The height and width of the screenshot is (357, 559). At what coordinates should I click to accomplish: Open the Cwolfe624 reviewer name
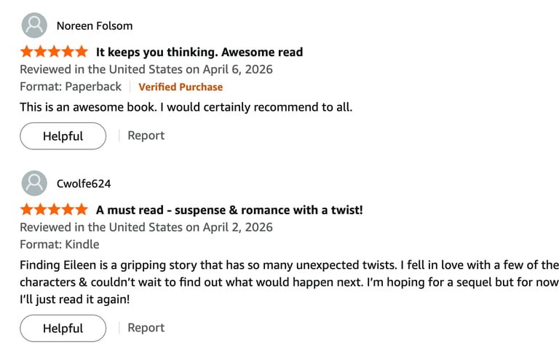pos(84,184)
